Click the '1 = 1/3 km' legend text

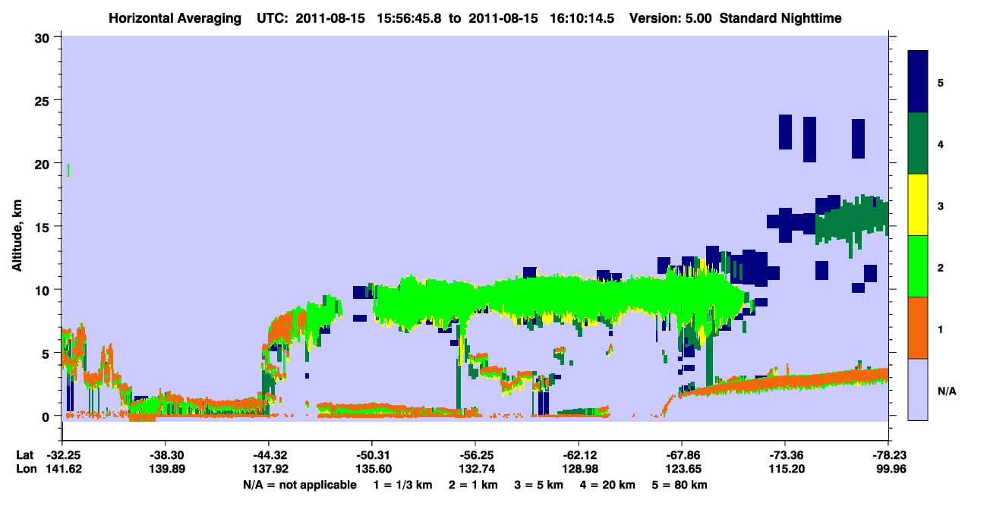coord(404,485)
